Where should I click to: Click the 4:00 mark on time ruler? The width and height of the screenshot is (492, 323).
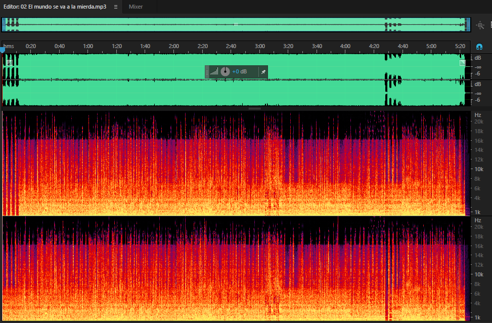click(345, 46)
